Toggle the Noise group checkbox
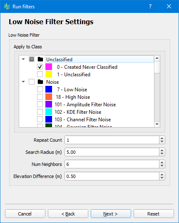Image resolution: width=179 pixels, height=223 pixels. click(x=32, y=82)
